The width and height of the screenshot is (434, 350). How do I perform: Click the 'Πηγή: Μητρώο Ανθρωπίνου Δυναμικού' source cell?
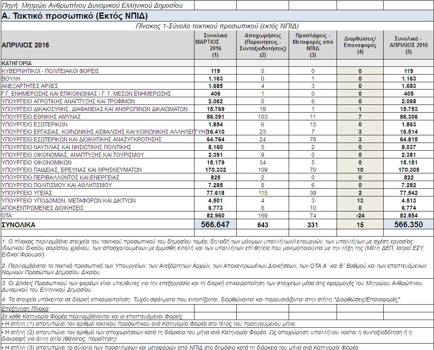[x=93, y=5]
